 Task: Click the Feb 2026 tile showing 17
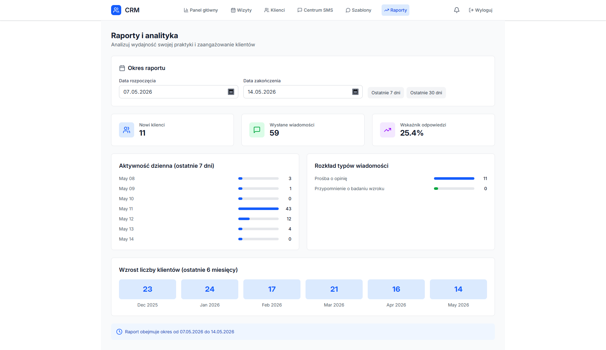click(272, 289)
